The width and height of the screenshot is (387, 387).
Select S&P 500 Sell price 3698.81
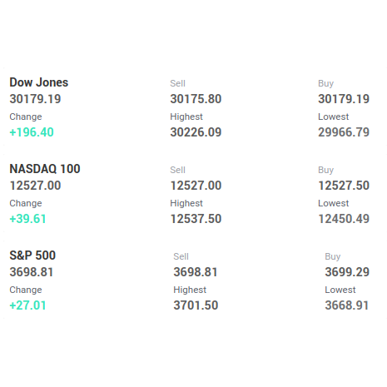point(196,272)
